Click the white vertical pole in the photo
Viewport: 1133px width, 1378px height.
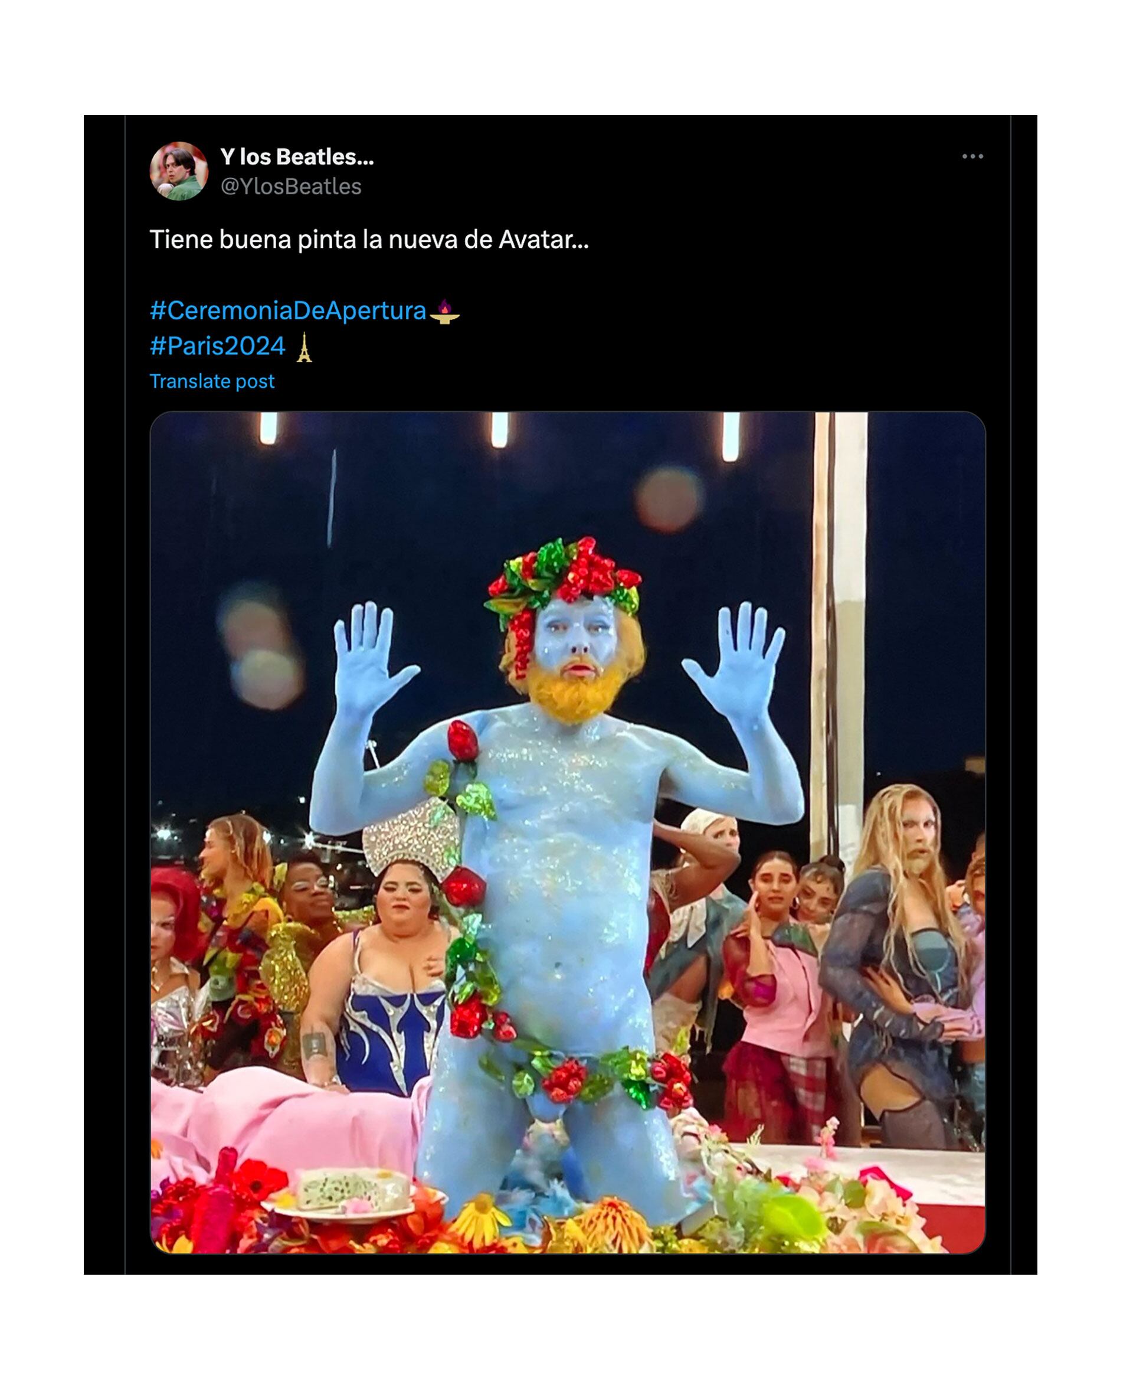pos(841,621)
